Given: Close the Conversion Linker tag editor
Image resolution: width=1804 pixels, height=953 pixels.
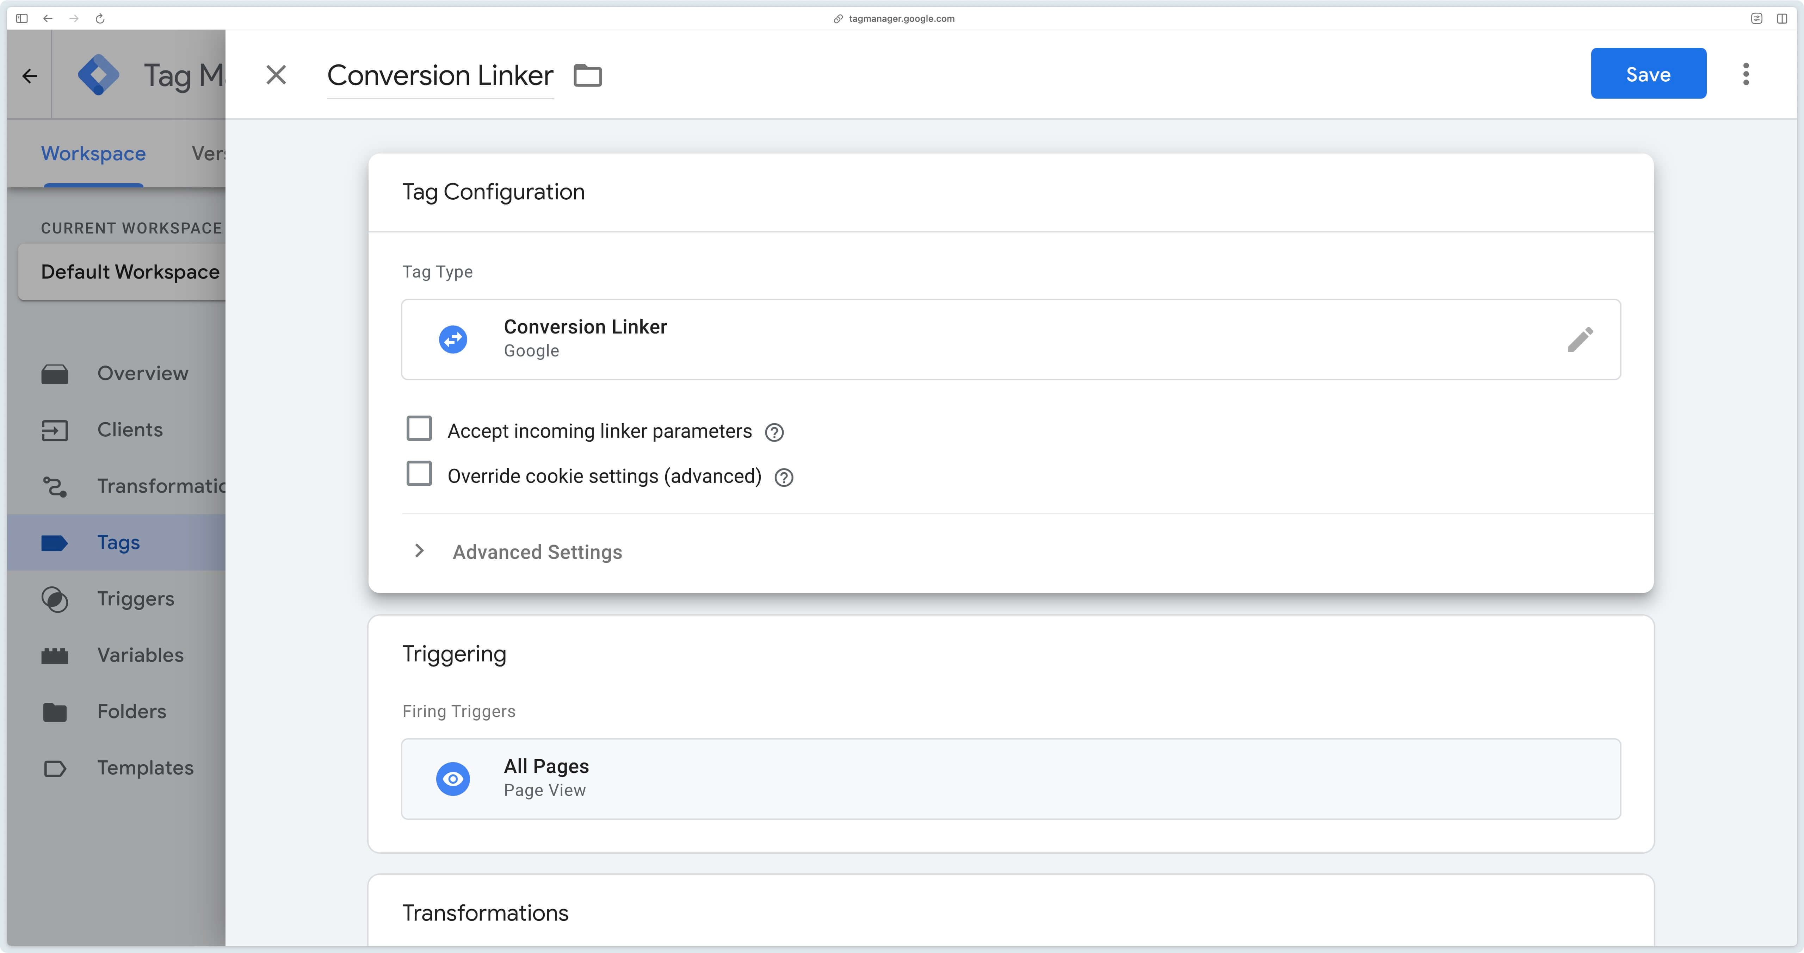Looking at the screenshot, I should (x=276, y=74).
